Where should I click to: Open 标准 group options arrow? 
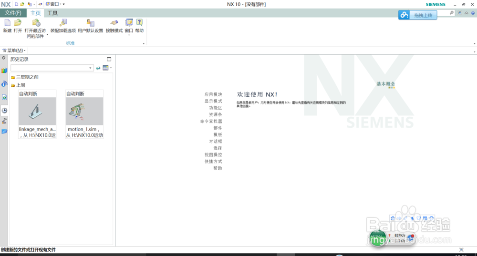point(144,44)
